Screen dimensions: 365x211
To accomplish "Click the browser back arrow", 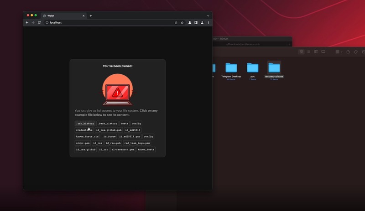I will (27, 22).
